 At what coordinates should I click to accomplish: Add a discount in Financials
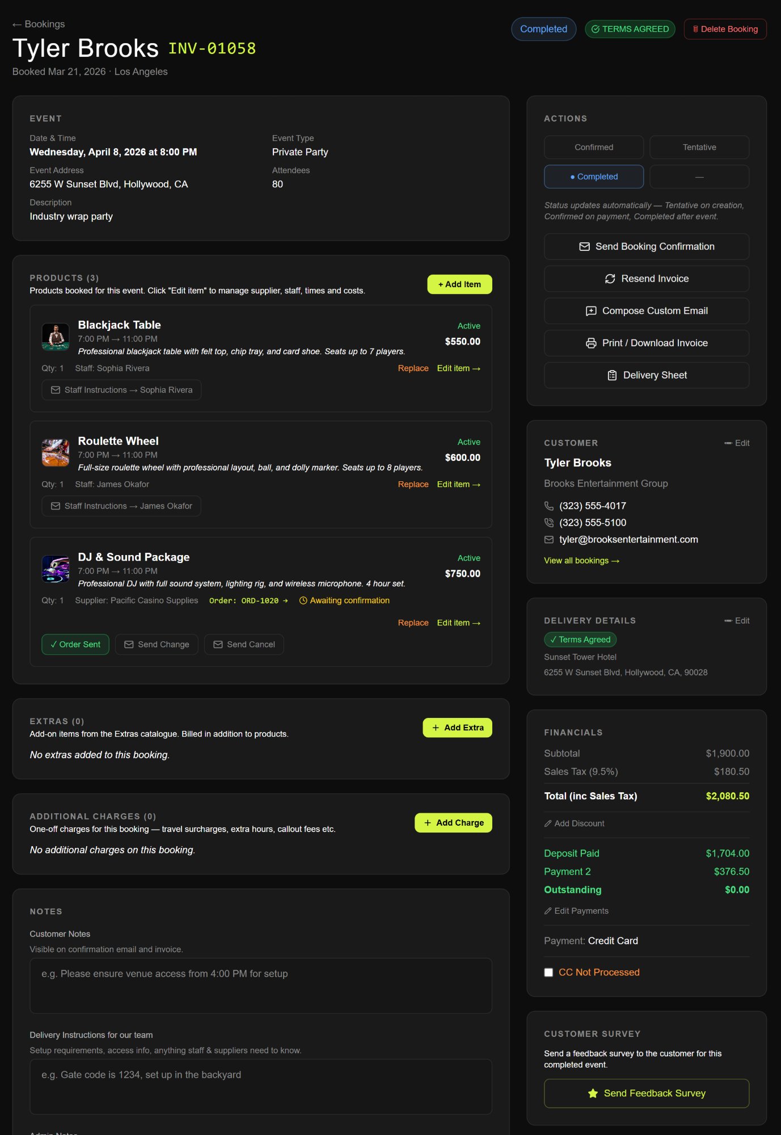pos(575,823)
